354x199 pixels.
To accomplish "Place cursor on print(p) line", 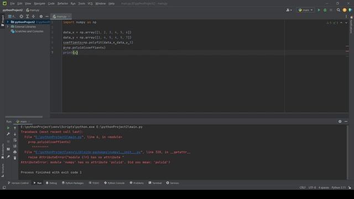I will point(70,53).
